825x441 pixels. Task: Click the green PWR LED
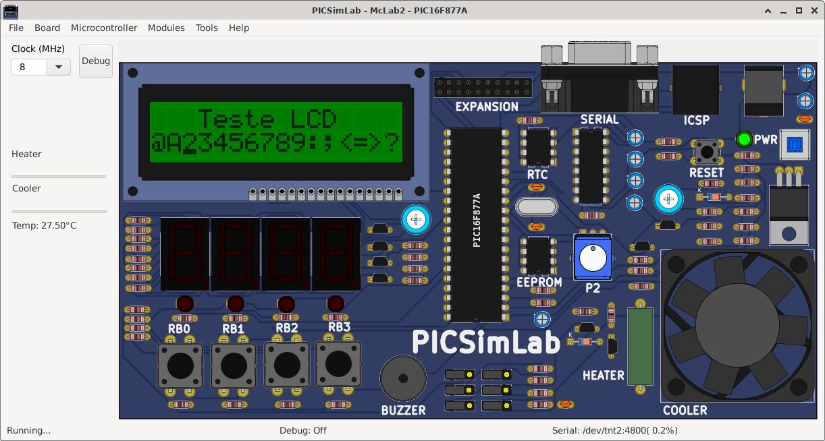(743, 139)
